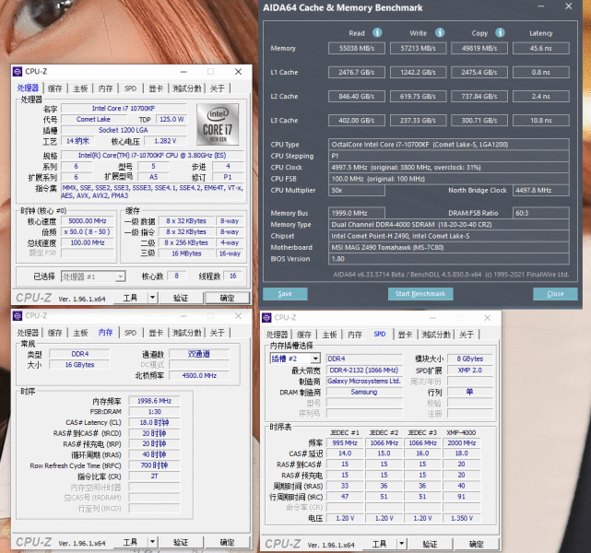Screen dimensions: 591x553
Task: Click the 线程数 value 16
Action: click(x=233, y=276)
